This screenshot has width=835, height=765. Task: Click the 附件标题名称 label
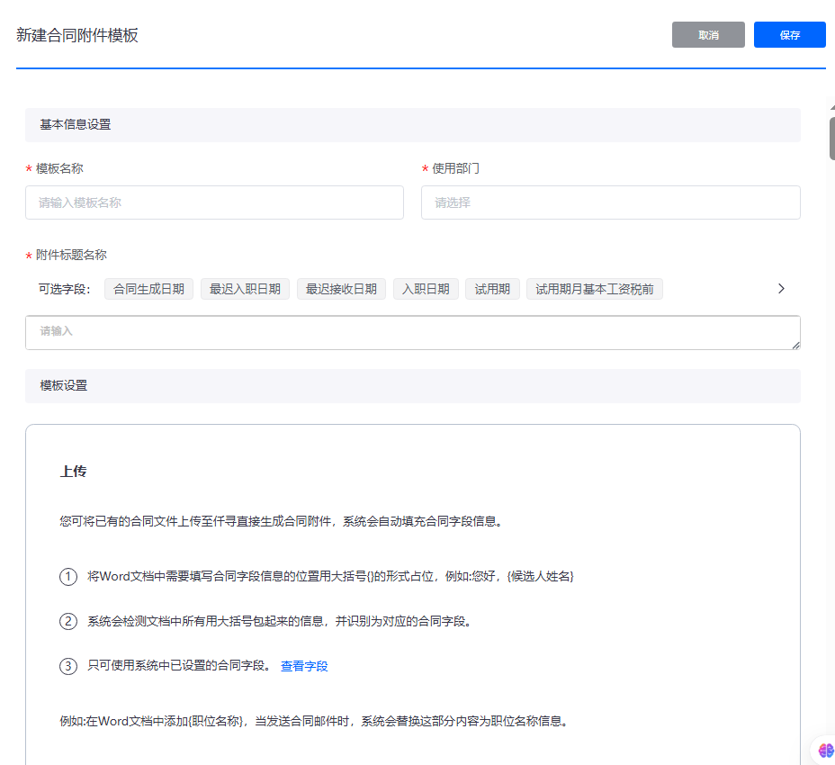pyautogui.click(x=71, y=256)
